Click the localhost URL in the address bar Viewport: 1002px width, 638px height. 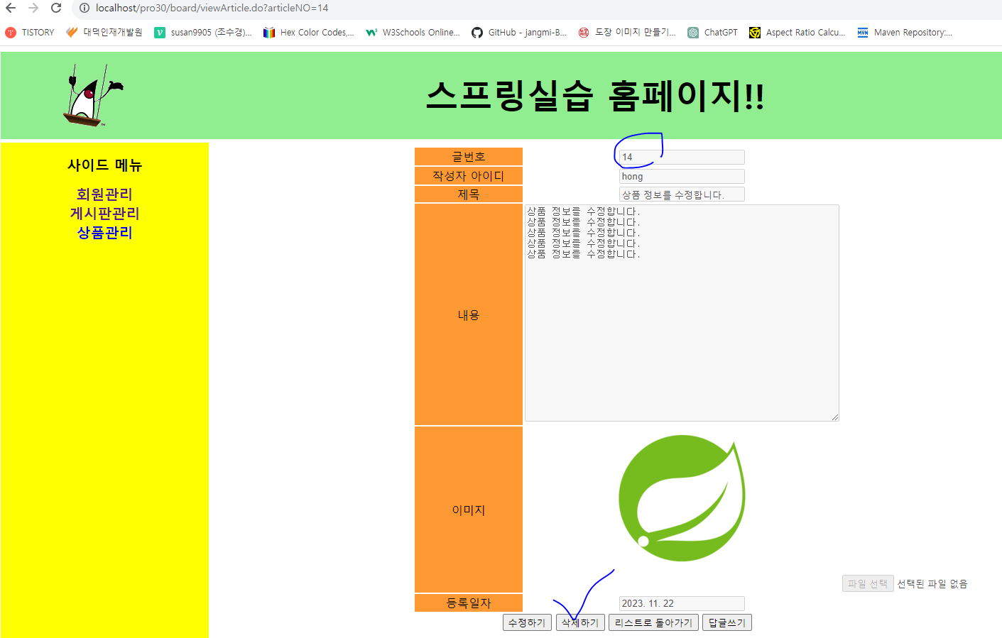pos(212,8)
